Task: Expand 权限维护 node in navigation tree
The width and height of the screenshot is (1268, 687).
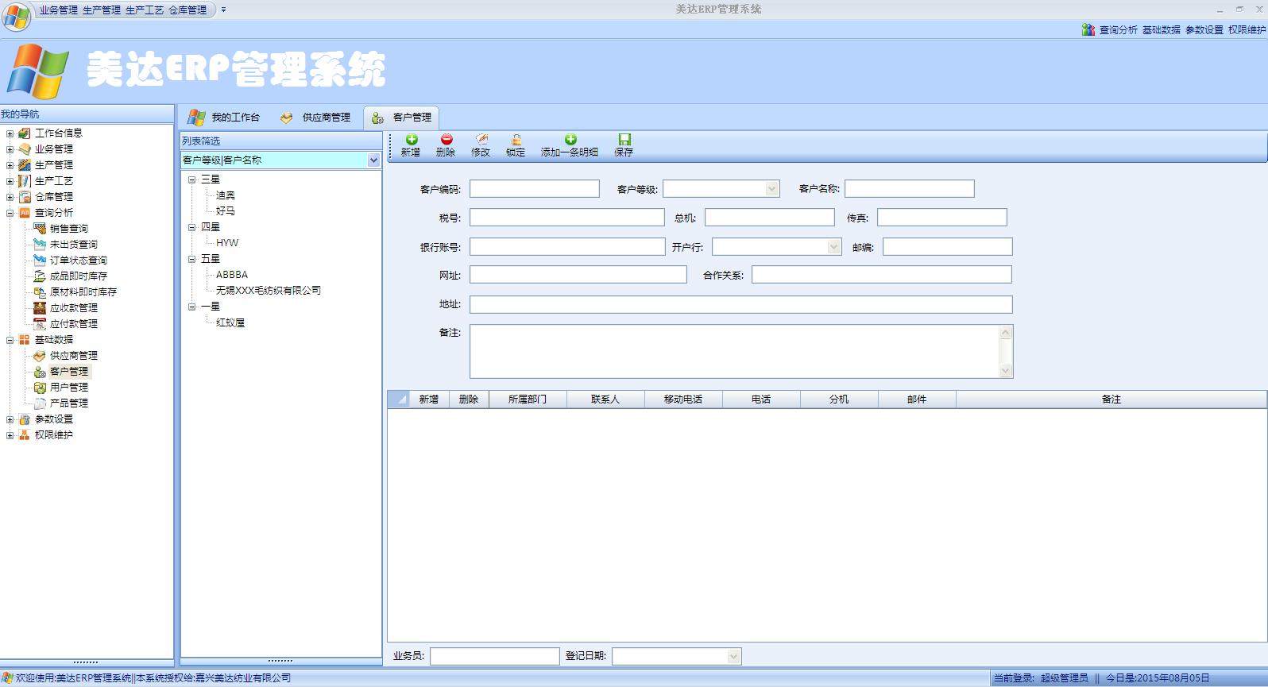Action: coord(10,435)
